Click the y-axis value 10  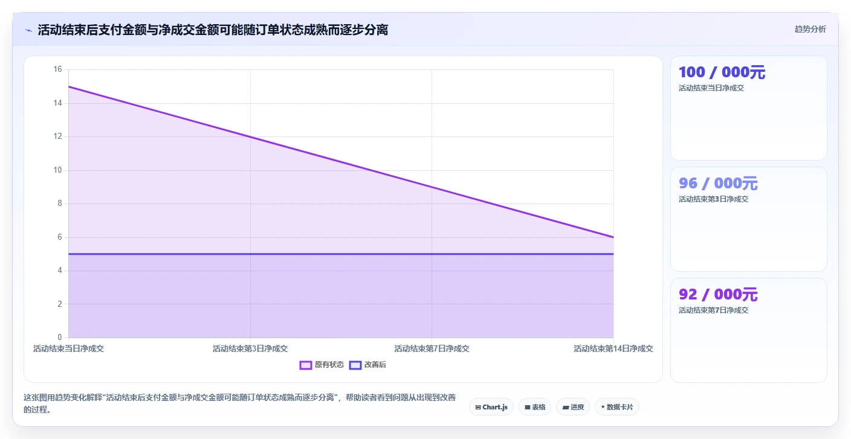pos(58,170)
